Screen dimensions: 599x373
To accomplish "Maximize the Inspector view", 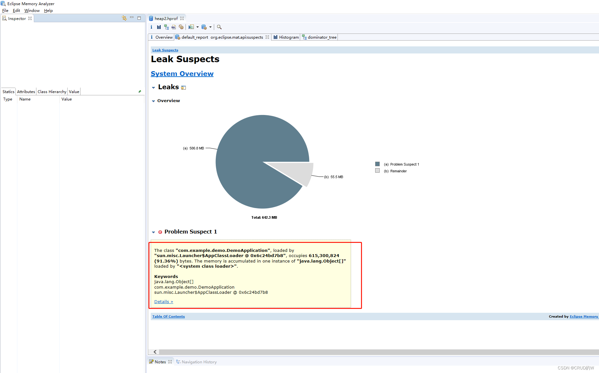I will tap(139, 18).
